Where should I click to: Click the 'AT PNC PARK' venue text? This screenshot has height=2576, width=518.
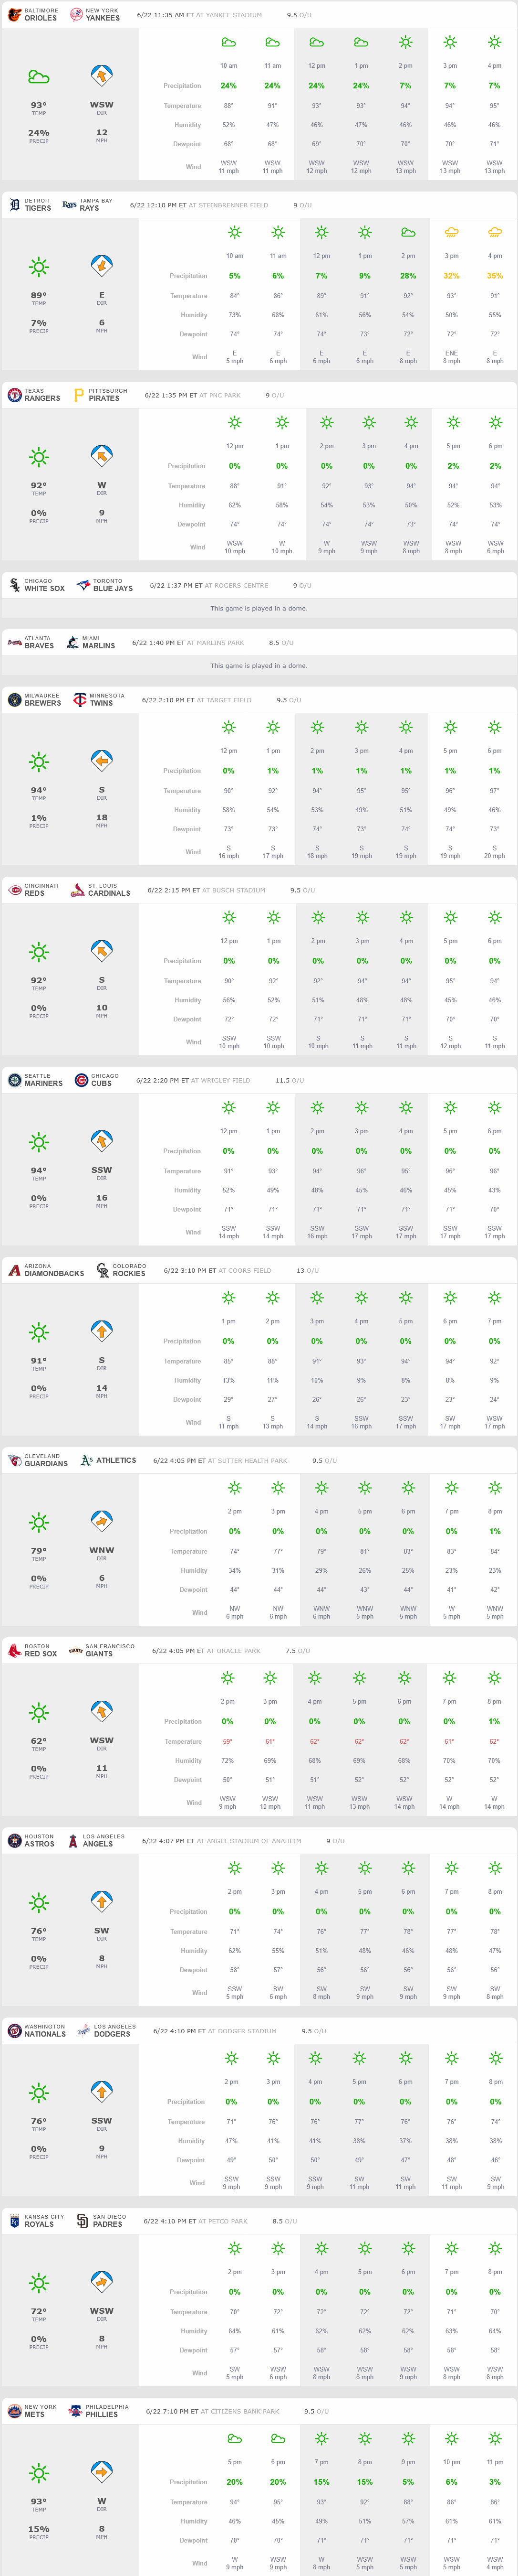219,395
